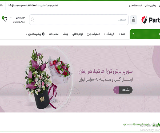This screenshot has height=133, width=160.
Task: Open the لیست علاقه مندی link
Action: (135, 6)
